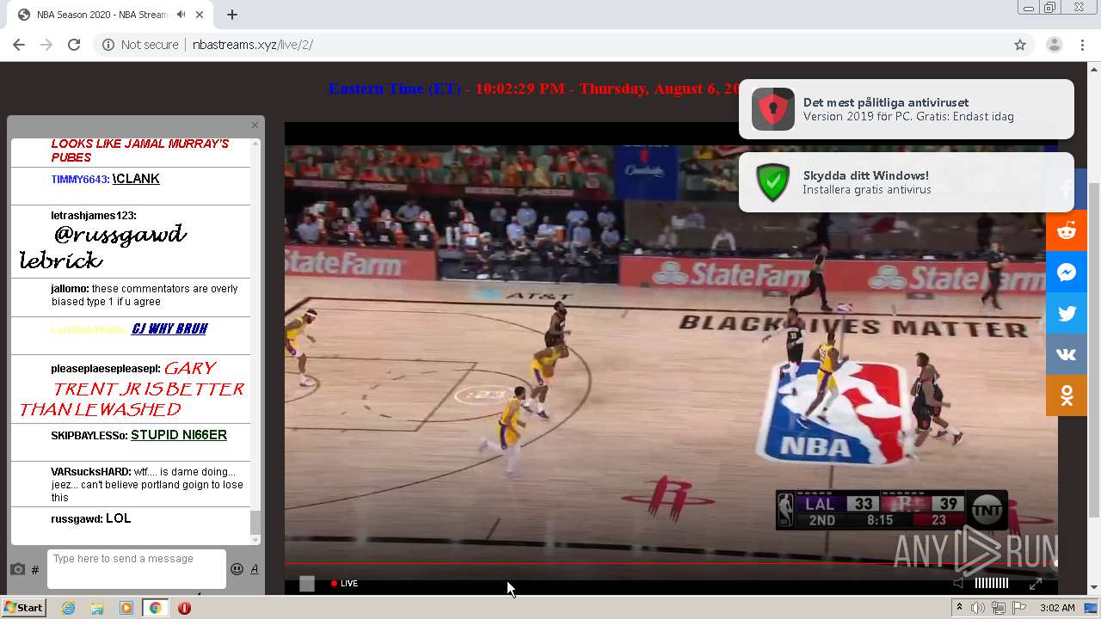The image size is (1101, 619).
Task: Open taskbar clock showing 3:02 AM
Action: click(x=1057, y=608)
